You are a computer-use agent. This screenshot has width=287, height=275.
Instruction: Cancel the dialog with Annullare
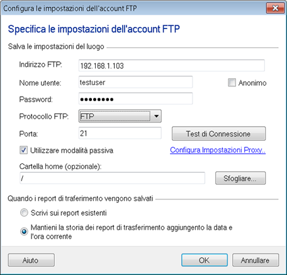pos(256,260)
